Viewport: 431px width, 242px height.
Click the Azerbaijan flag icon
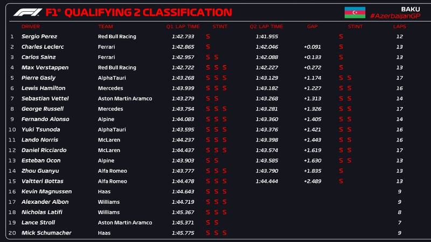pos(354,12)
